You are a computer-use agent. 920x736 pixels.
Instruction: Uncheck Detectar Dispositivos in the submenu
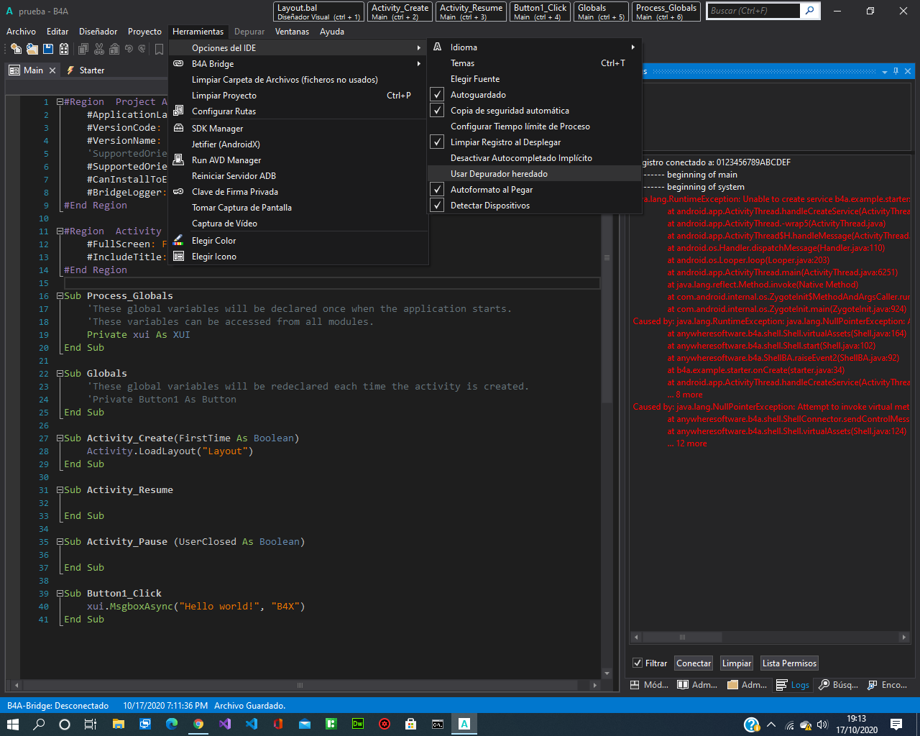coord(489,206)
